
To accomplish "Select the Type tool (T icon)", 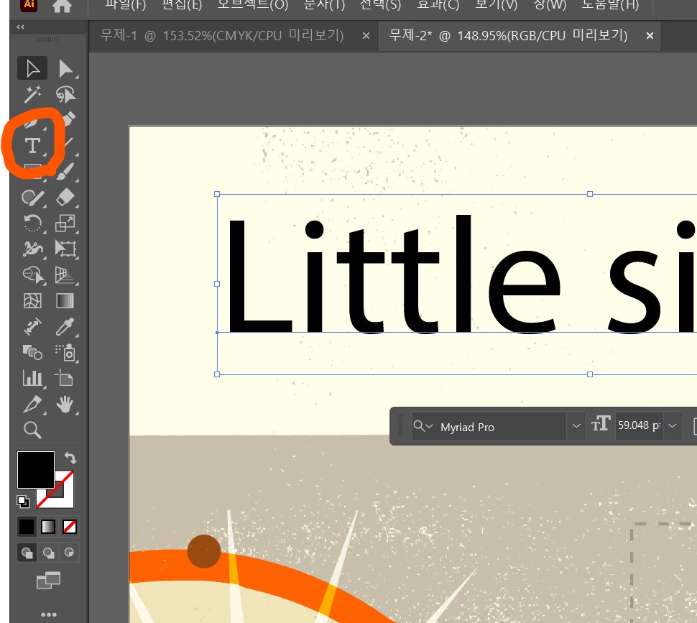I will point(32,145).
